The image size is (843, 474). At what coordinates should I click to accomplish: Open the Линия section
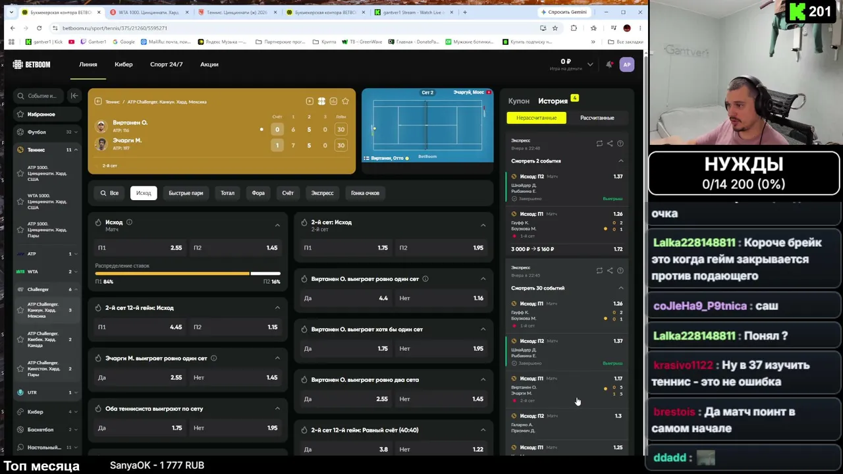point(88,65)
